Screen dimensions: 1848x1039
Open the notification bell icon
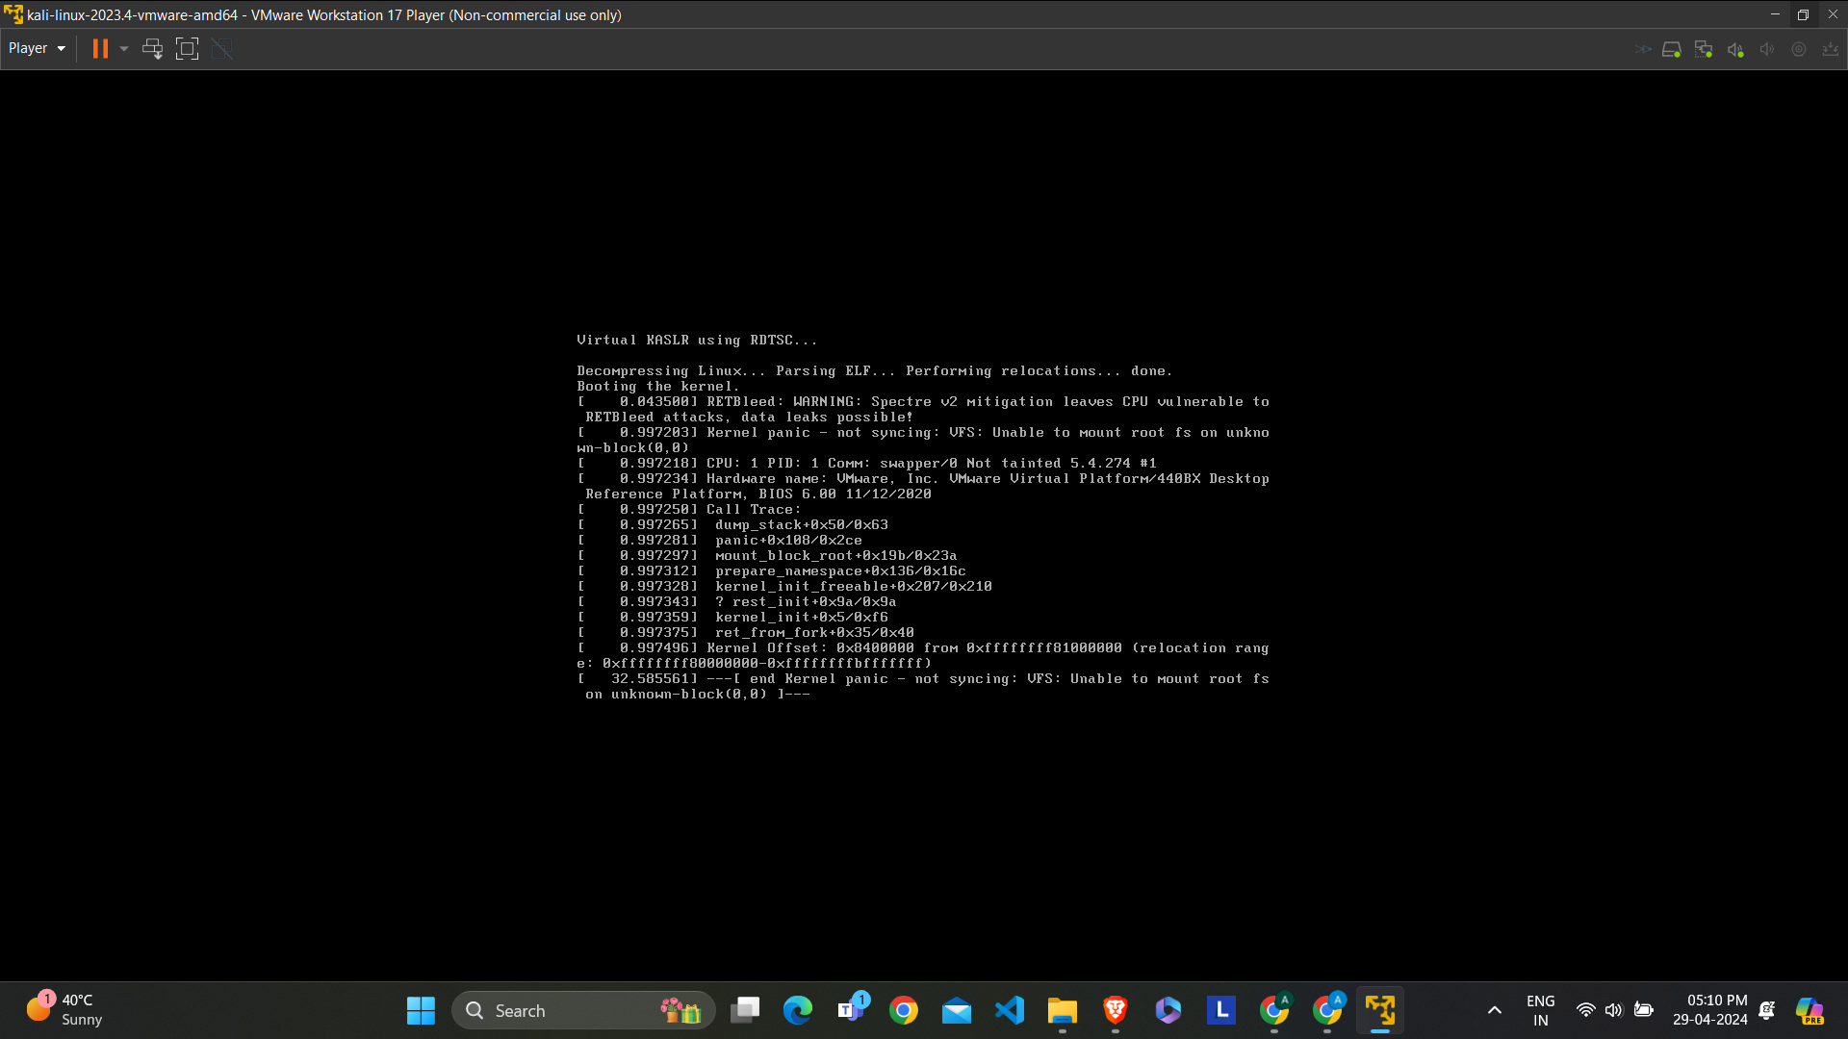click(x=1767, y=1010)
